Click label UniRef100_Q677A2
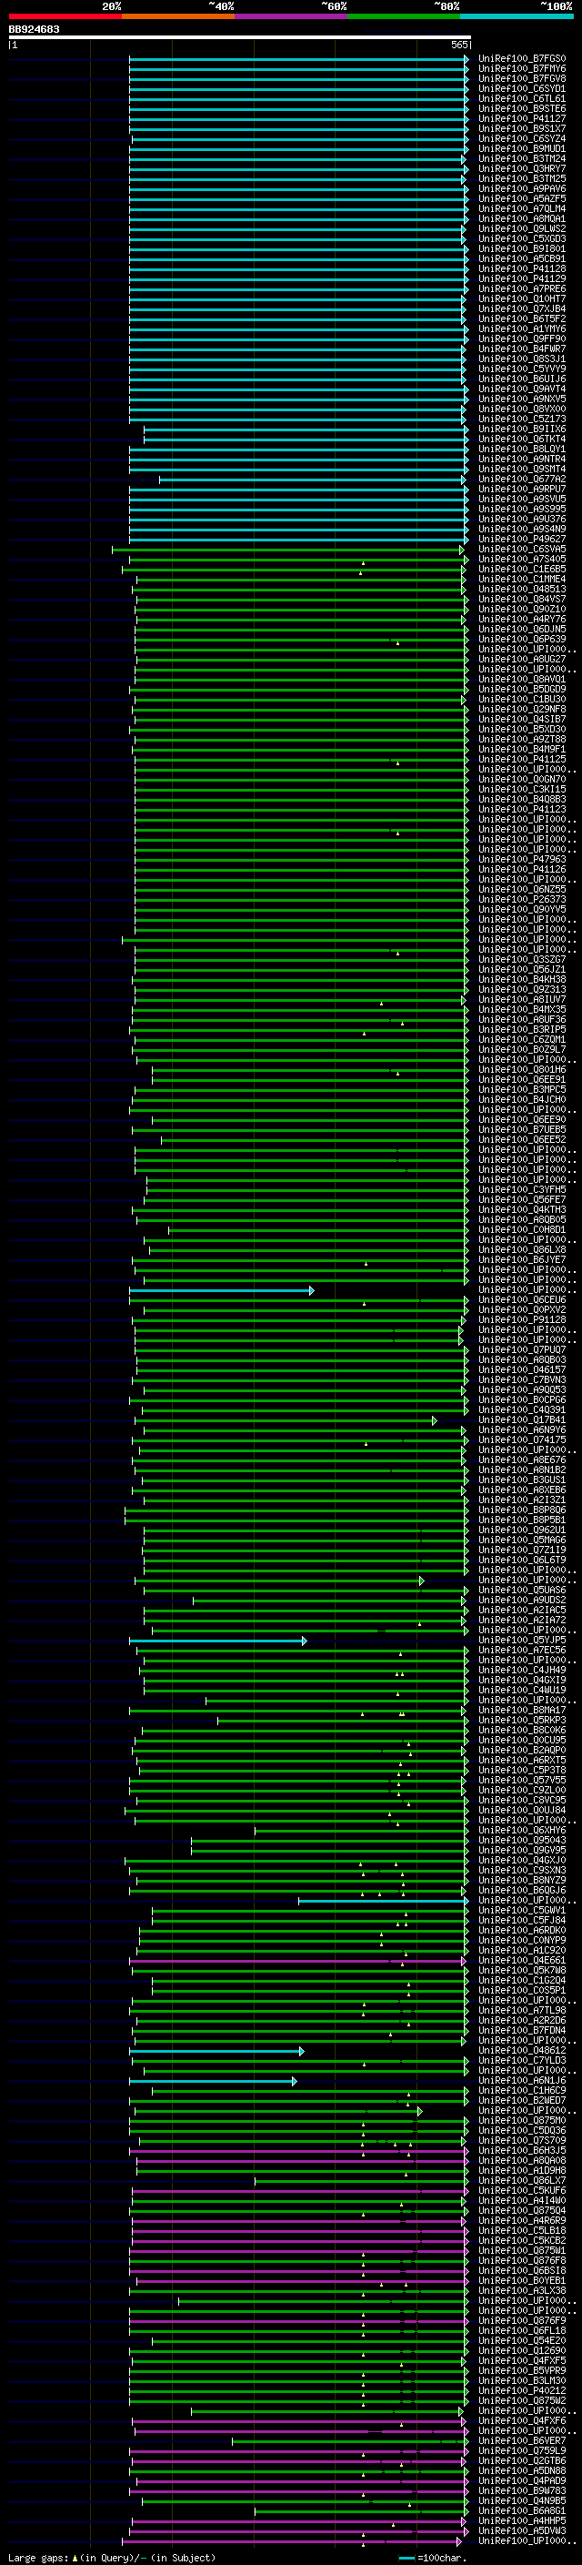 tap(522, 479)
